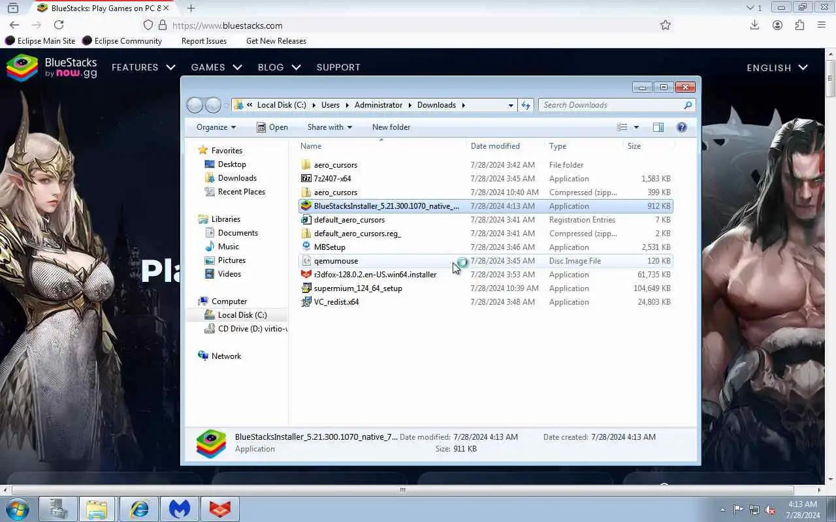Open the list-all-tabs dropdown in Firefox

(754, 8)
